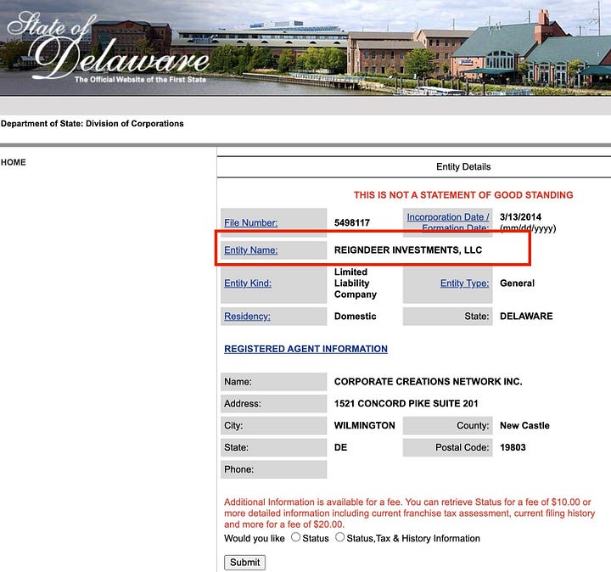Click the registered agent Name: label
This screenshot has width=611, height=572.
click(x=238, y=382)
